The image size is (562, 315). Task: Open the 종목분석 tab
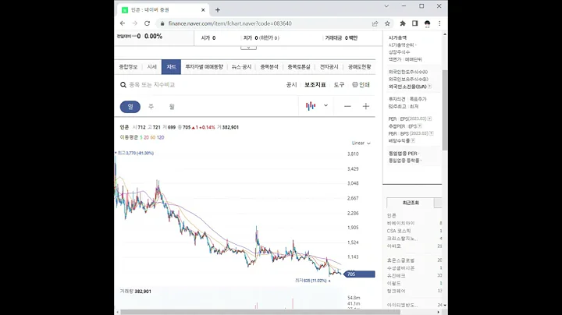[x=269, y=67]
